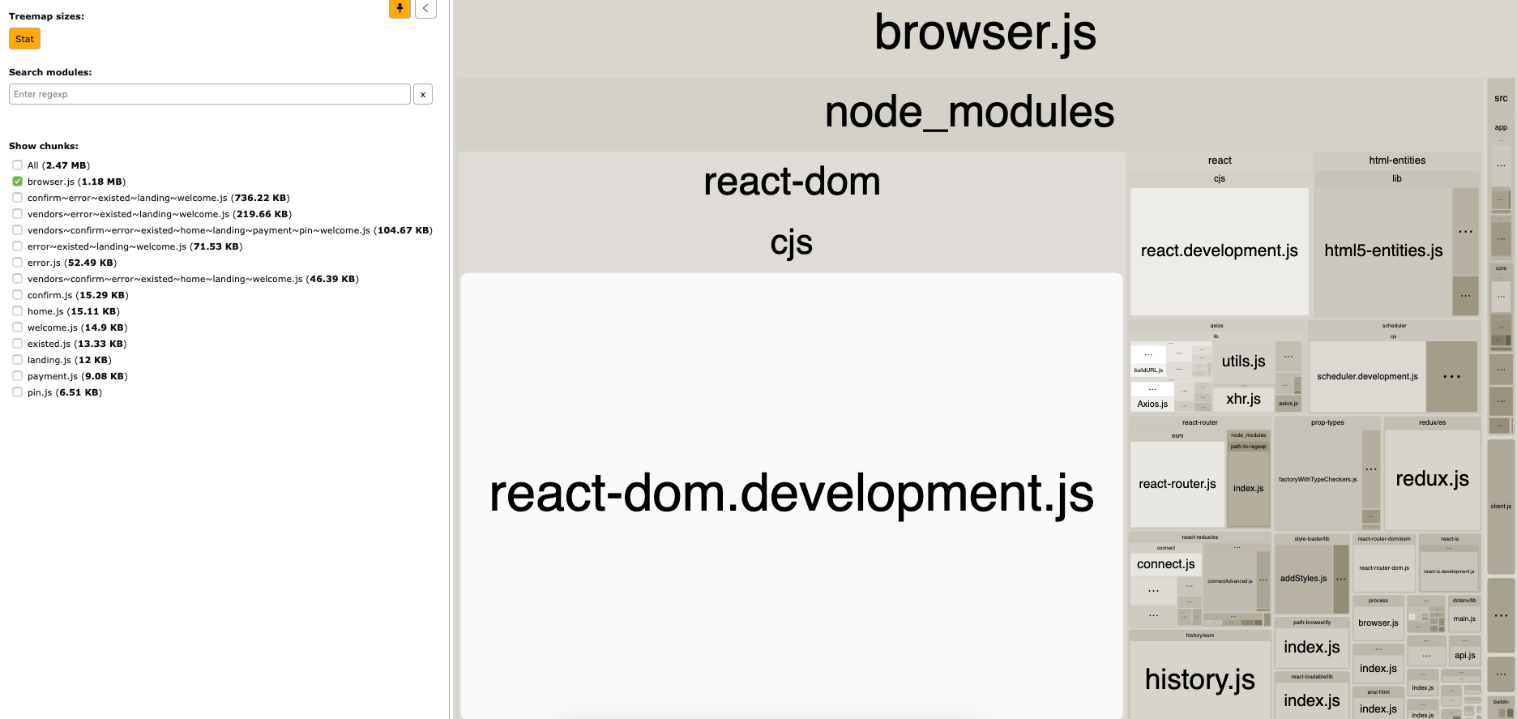This screenshot has width=1517, height=719.
Task: Tick the 46.39 KB vendors chunk checkbox
Action: (17, 279)
